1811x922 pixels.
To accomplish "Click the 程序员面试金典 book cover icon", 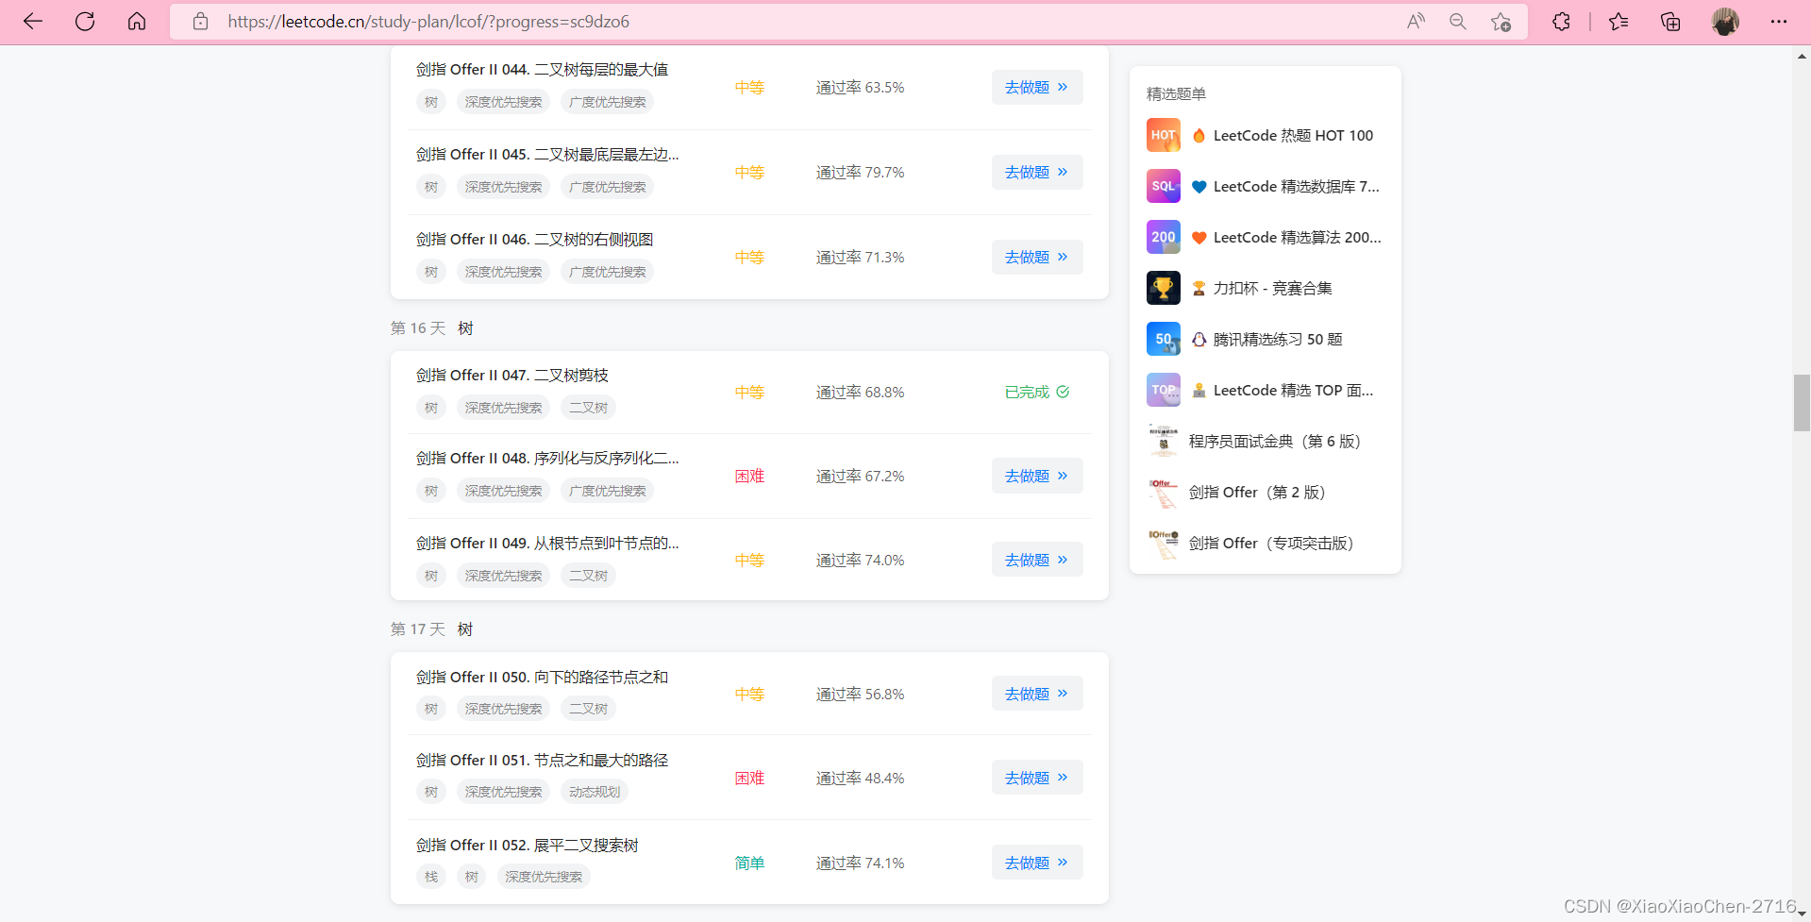I will tap(1163, 441).
